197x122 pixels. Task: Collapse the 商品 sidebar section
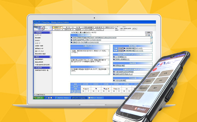[43, 57]
